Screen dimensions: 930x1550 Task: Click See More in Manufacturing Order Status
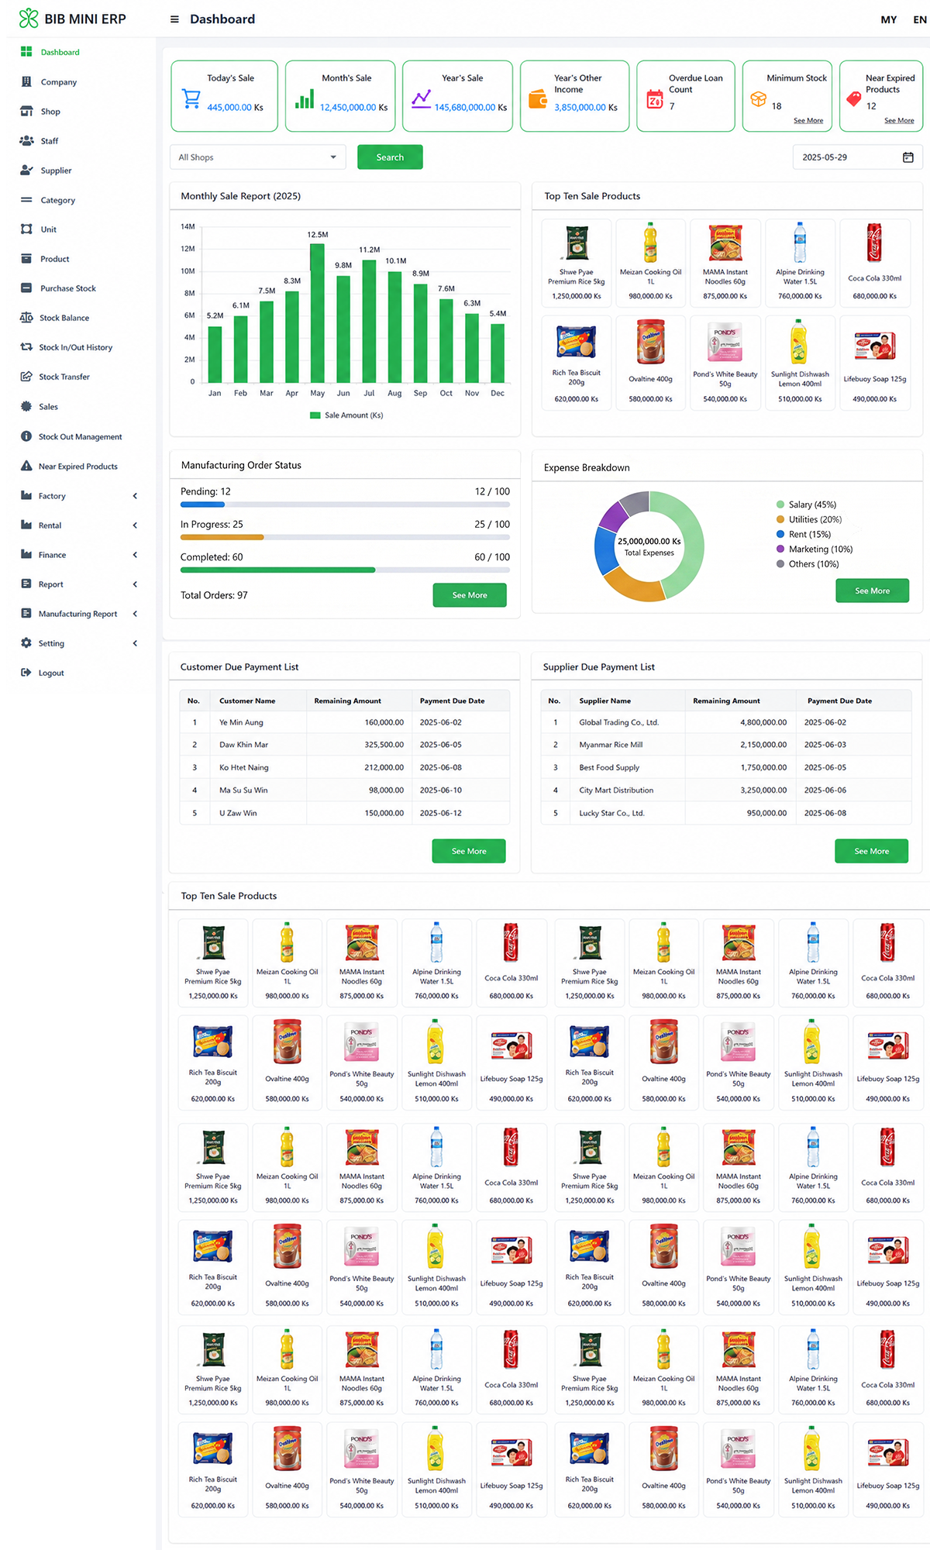(x=470, y=595)
